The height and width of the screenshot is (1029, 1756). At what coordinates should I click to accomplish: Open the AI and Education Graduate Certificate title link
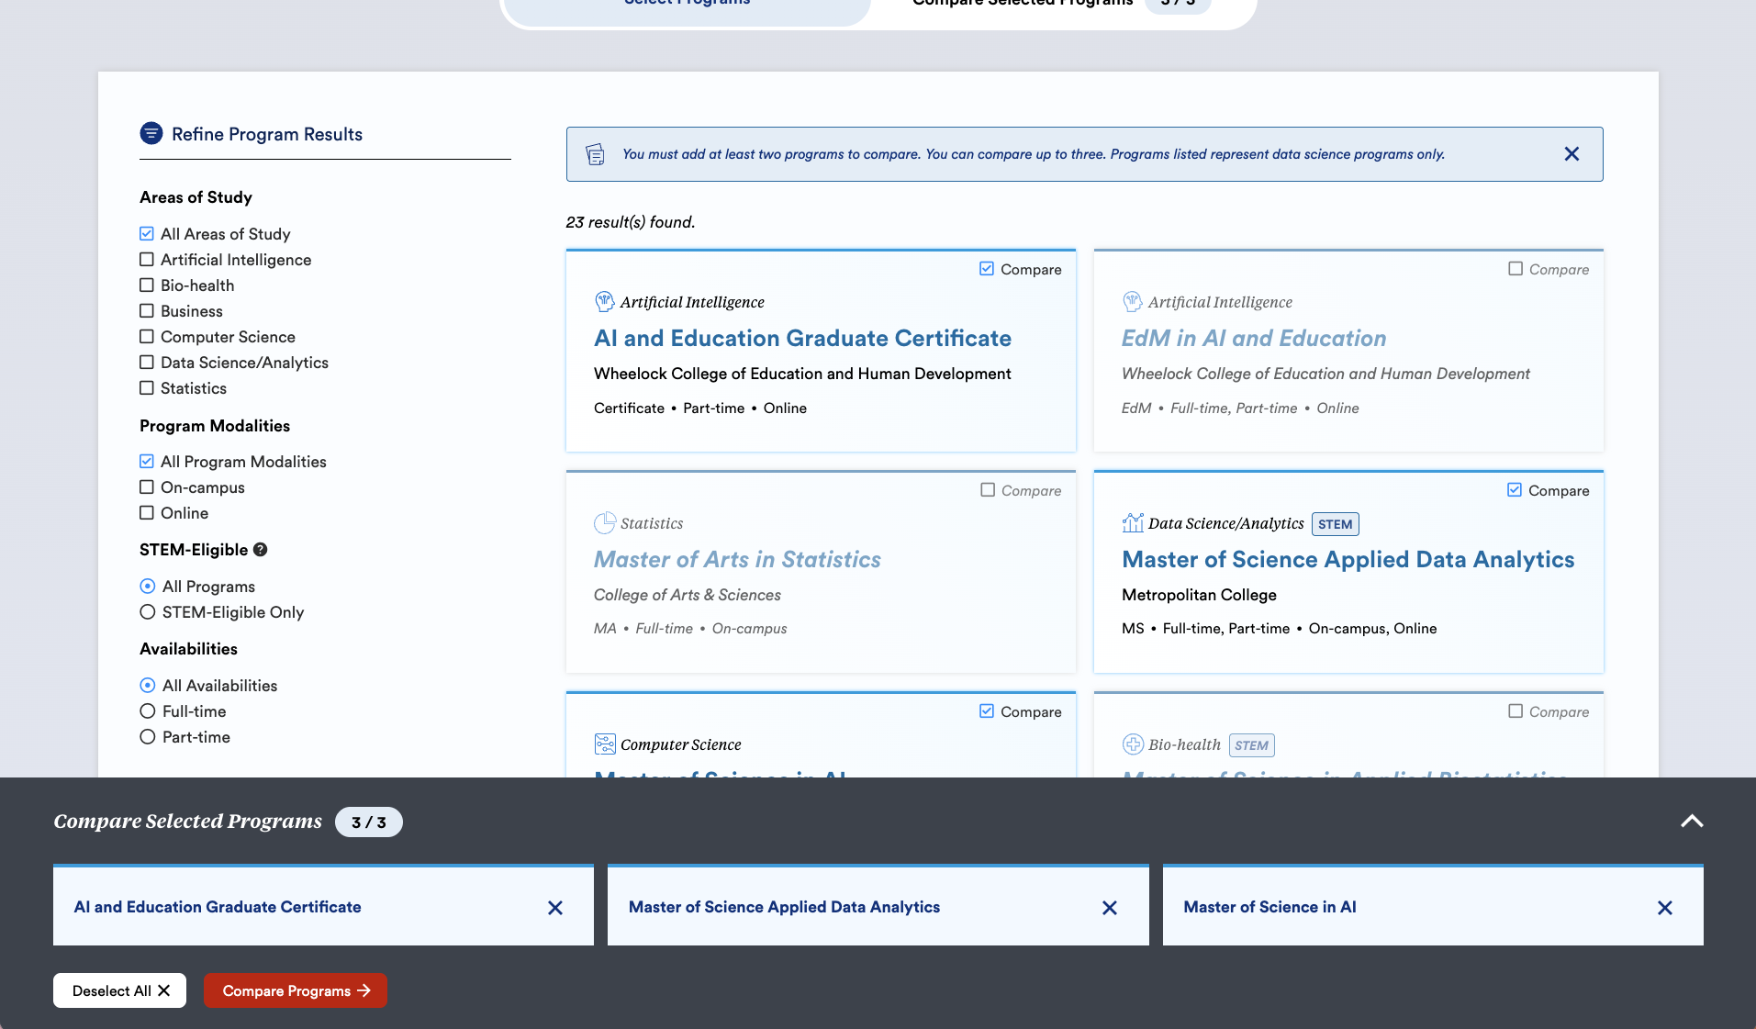point(802,338)
